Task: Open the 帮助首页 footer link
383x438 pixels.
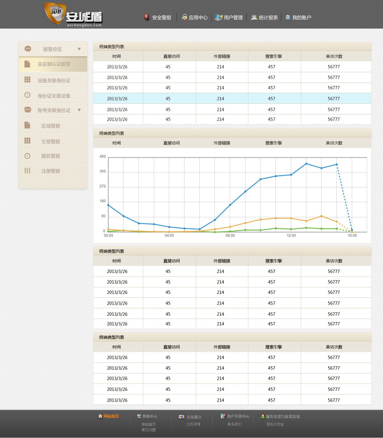Action: [148, 424]
